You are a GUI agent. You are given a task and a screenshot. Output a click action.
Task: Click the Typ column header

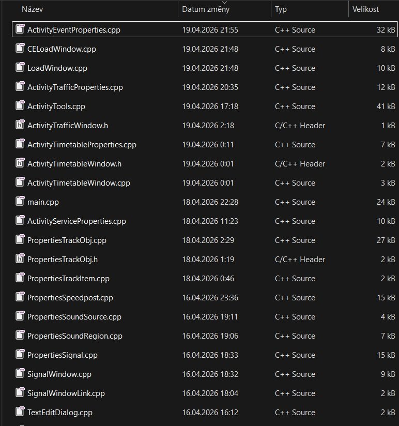281,9
